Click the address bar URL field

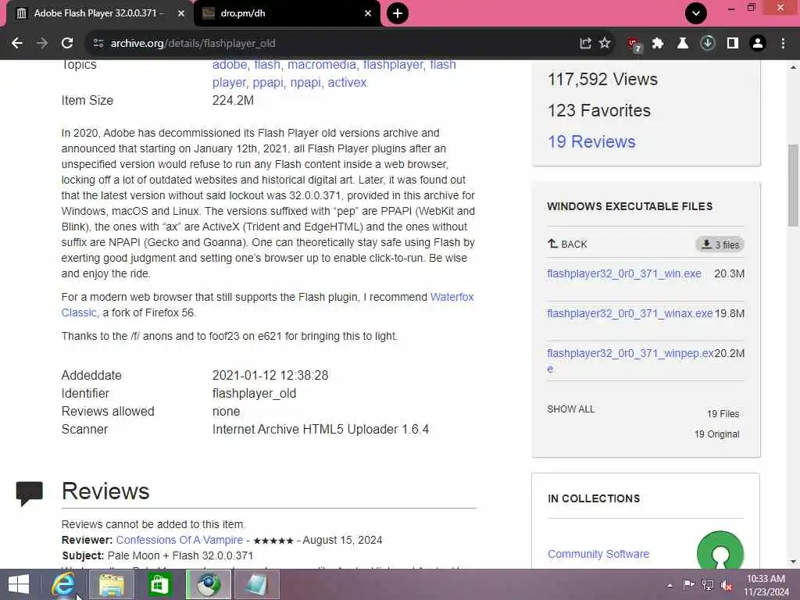click(x=327, y=44)
